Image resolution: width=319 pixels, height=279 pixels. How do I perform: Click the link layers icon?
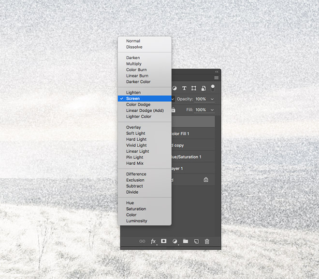[142, 241]
